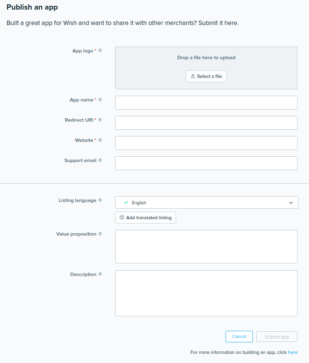This screenshot has width=309, height=363.
Task: Focus the App name text field
Action: pos(206,102)
